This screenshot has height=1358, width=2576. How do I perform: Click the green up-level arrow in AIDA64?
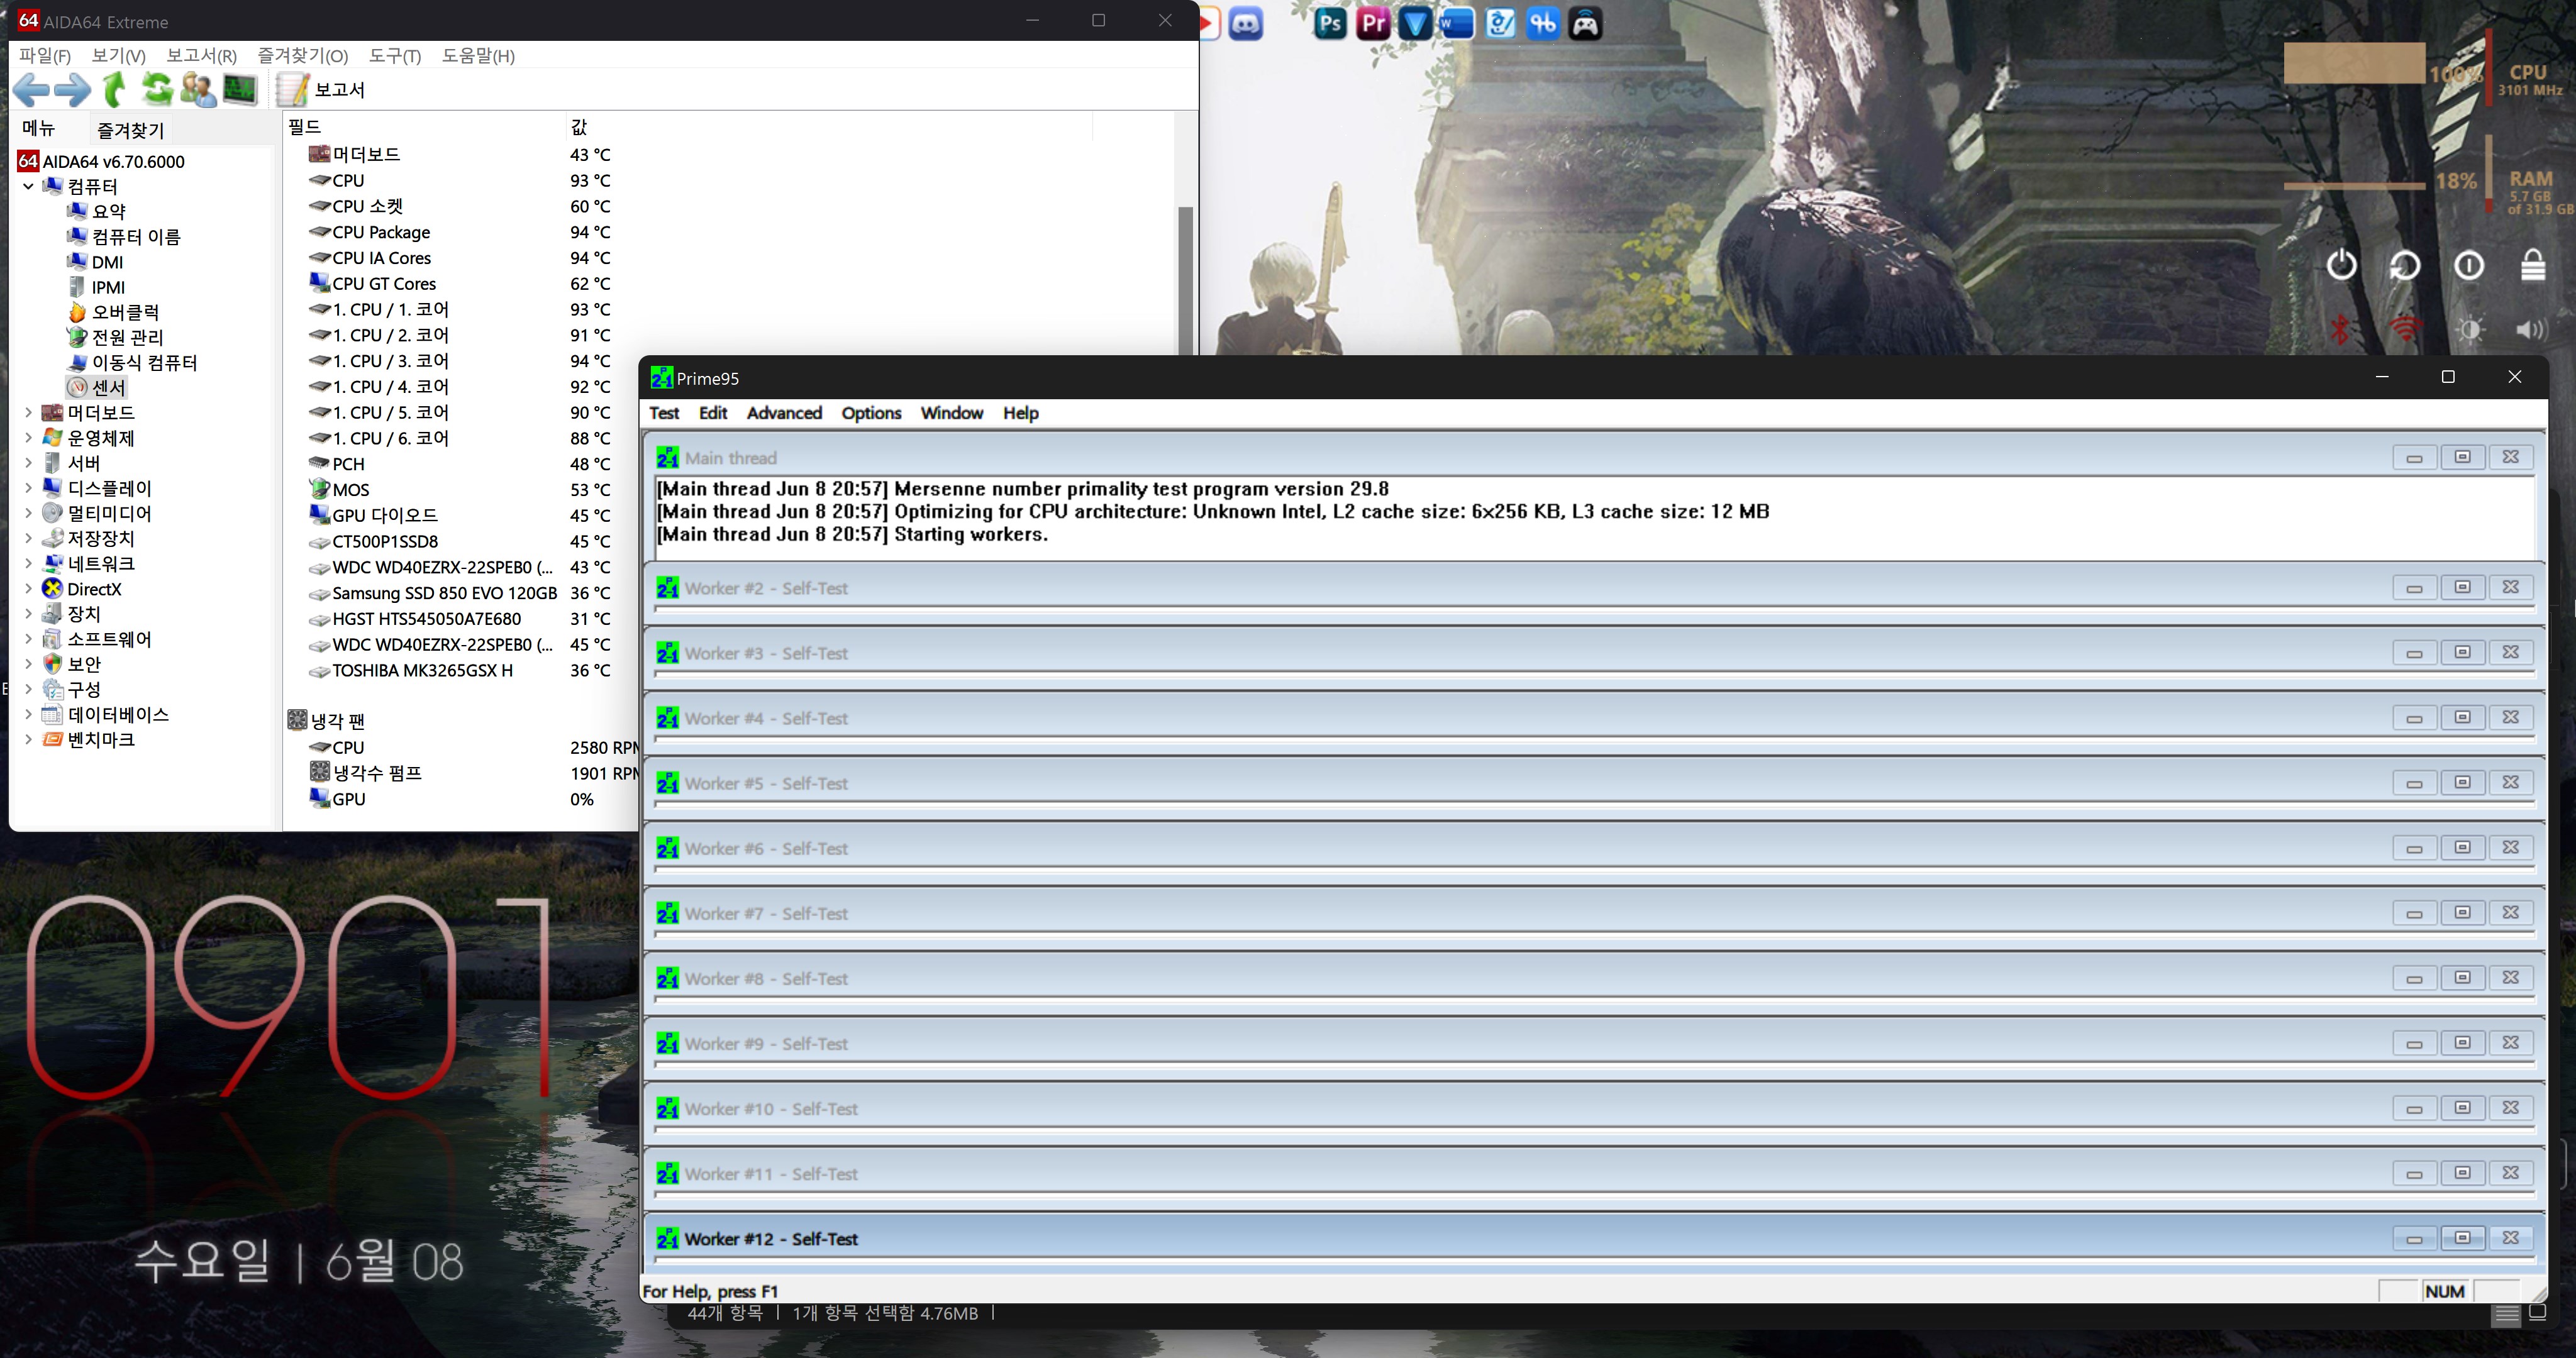point(115,90)
